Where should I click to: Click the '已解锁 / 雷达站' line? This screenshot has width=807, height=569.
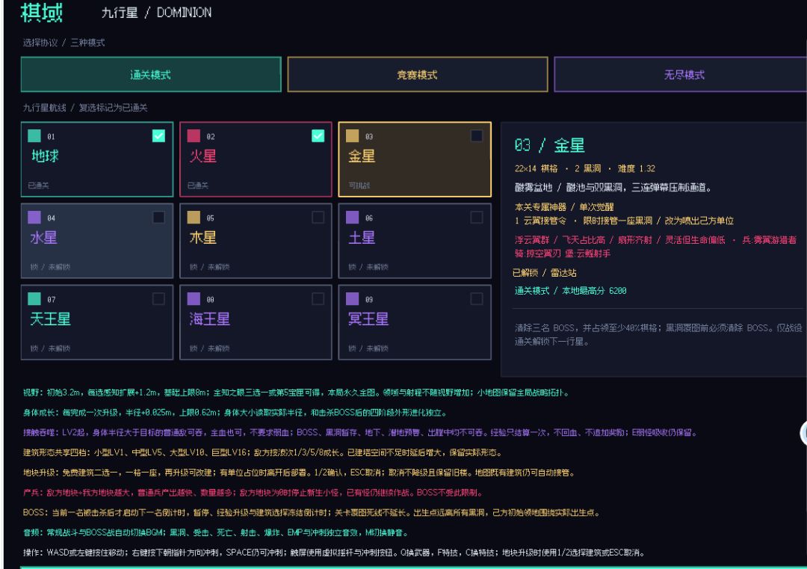point(544,273)
